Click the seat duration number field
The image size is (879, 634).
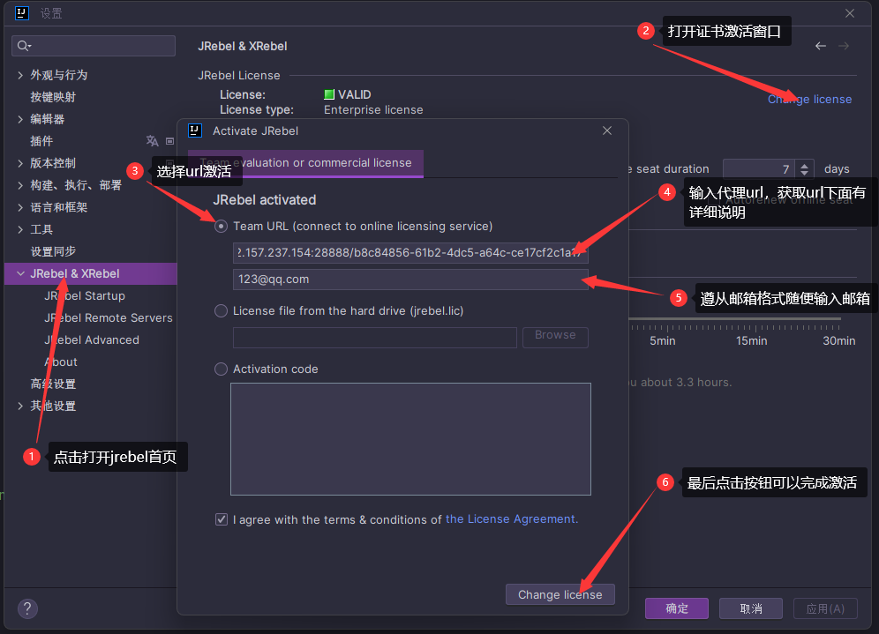click(x=759, y=168)
